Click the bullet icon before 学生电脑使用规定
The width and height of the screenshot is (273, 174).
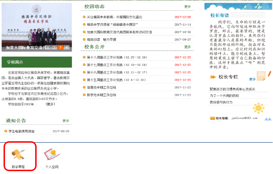click(x=5, y=131)
